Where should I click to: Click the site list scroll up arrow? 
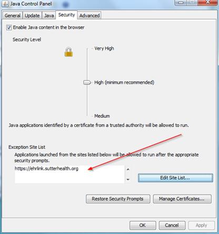point(128,169)
